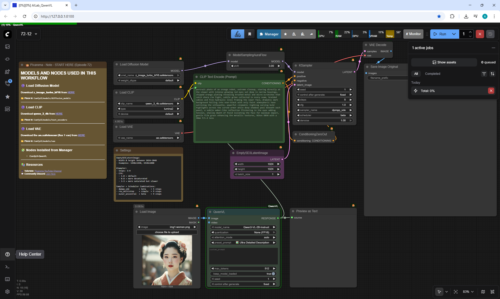Click the sort jobs arrows icon

click(x=492, y=74)
